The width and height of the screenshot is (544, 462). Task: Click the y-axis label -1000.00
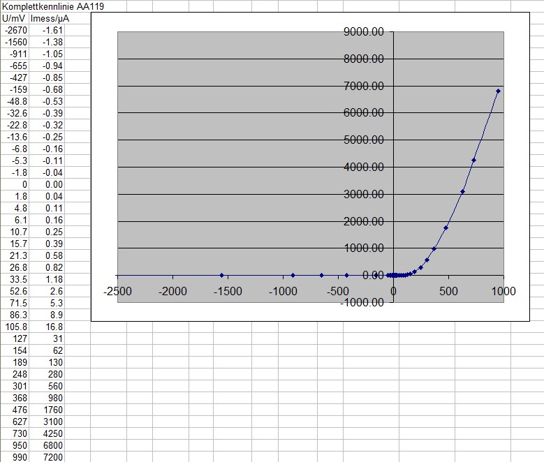362,302
